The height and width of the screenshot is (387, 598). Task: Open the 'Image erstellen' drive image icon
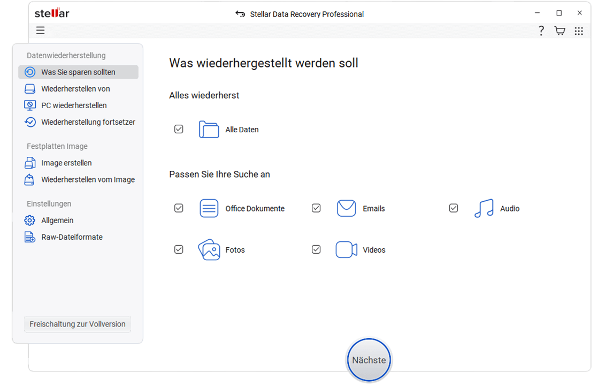[x=29, y=163]
